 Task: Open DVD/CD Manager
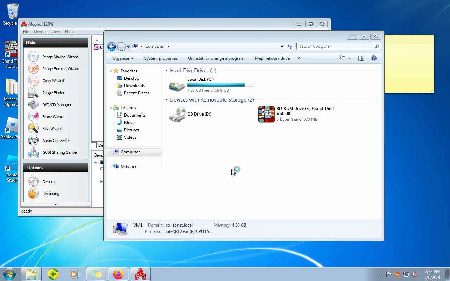50,105
